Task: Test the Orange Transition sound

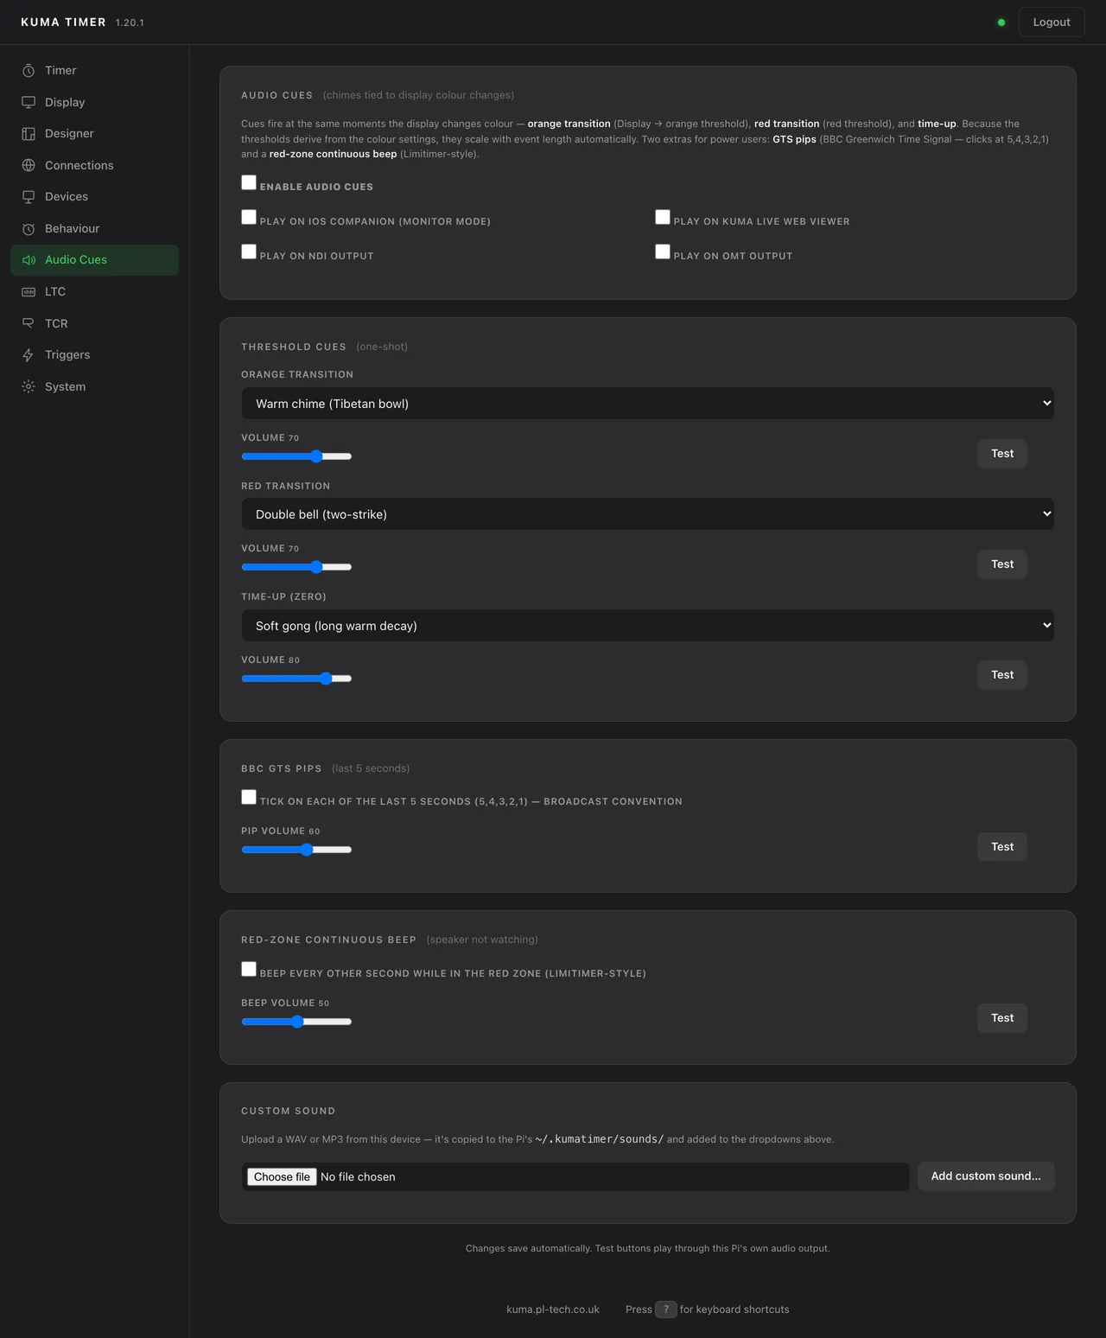Action: click(x=1002, y=454)
